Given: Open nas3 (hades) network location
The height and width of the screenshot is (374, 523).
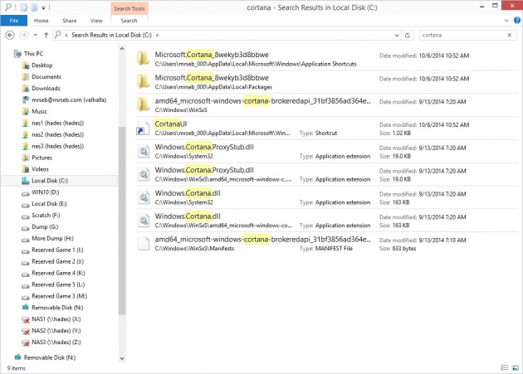Looking at the screenshot, I should [57, 146].
